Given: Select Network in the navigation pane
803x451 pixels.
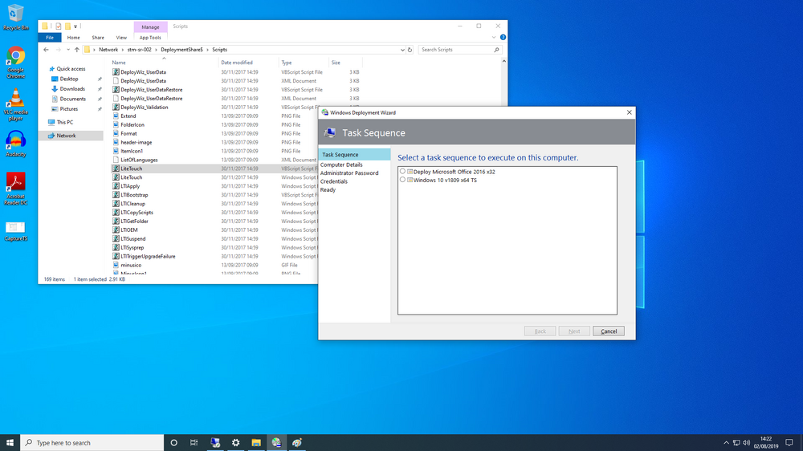Looking at the screenshot, I should click(x=66, y=136).
